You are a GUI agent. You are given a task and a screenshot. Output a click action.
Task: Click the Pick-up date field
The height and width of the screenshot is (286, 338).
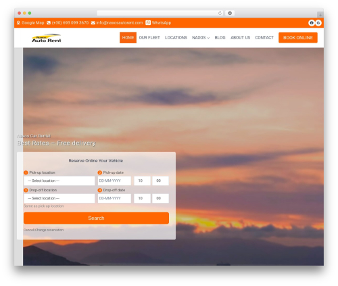click(114, 181)
